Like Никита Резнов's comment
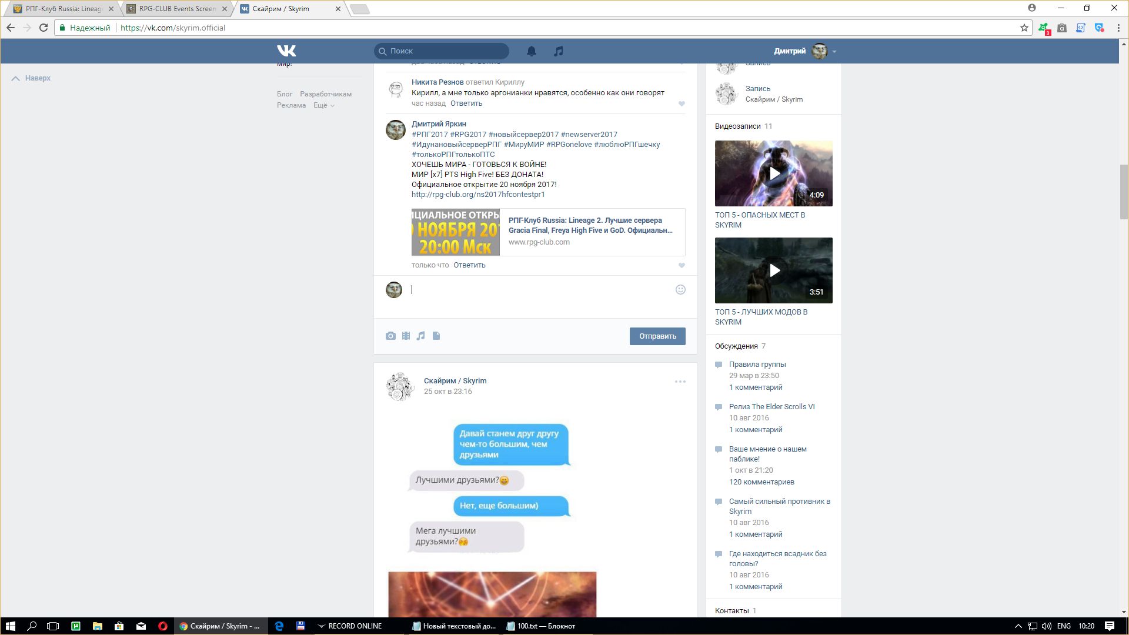 (682, 103)
